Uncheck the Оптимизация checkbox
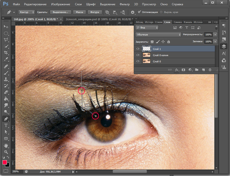This screenshot has height=176, width=230. 140,12
